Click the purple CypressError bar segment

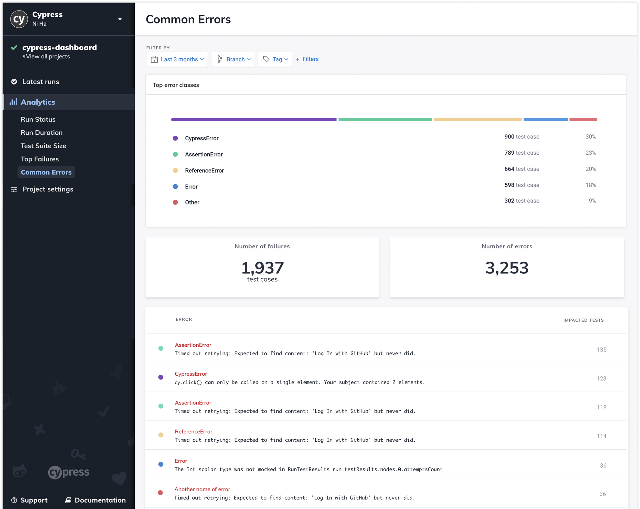(x=254, y=120)
